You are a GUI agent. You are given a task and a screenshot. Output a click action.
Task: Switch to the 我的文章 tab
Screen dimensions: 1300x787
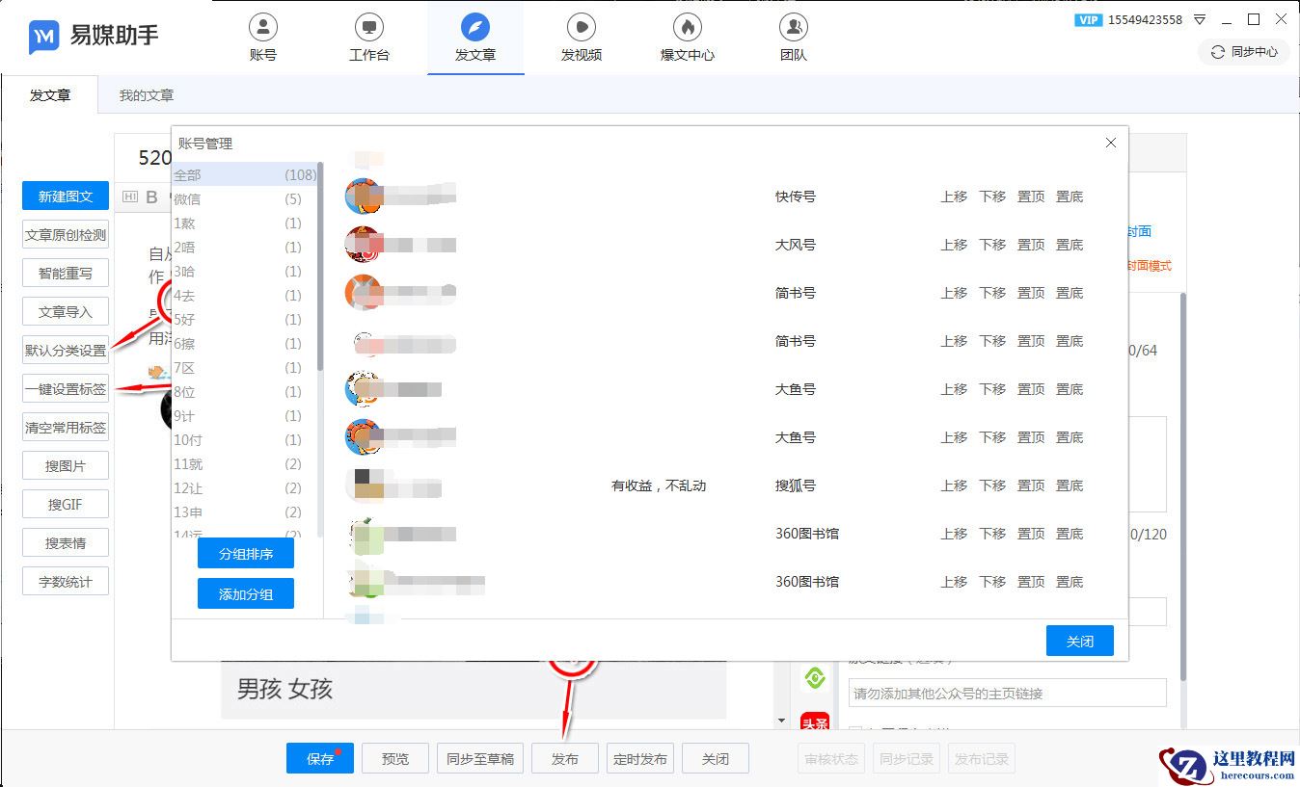click(x=147, y=95)
